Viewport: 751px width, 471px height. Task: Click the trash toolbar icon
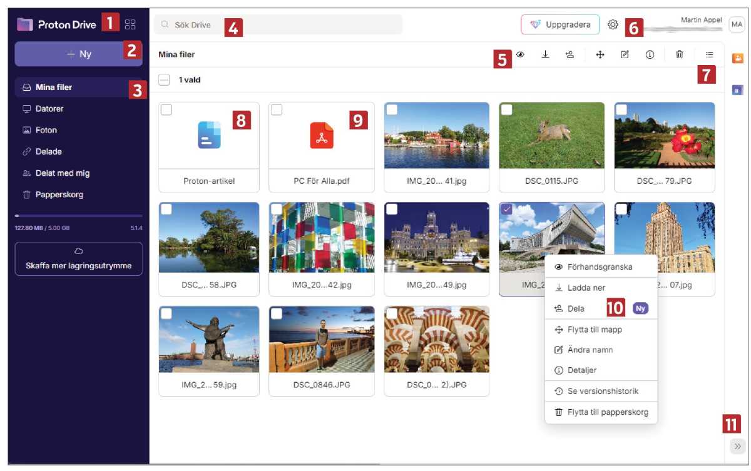pos(679,55)
